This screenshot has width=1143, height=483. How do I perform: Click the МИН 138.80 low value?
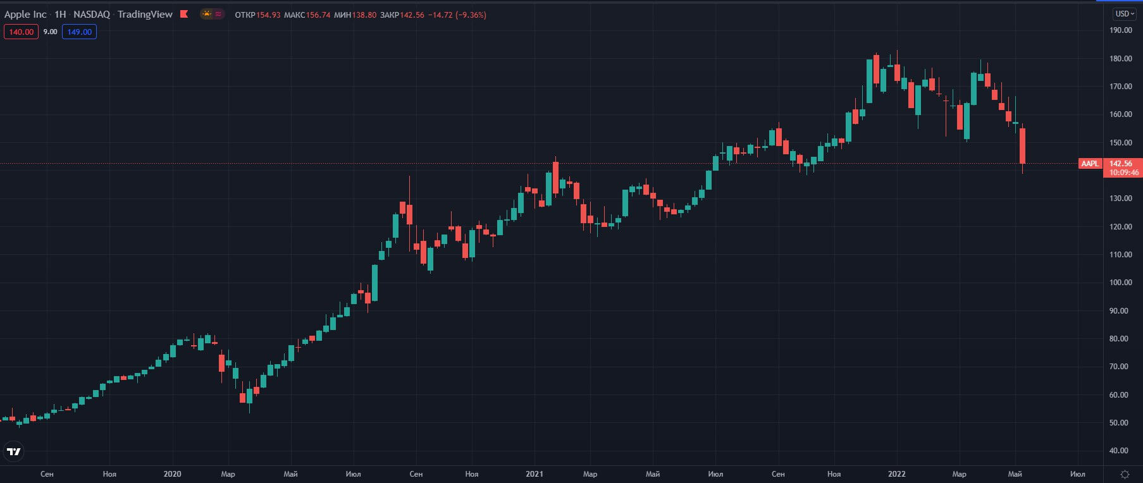point(355,15)
